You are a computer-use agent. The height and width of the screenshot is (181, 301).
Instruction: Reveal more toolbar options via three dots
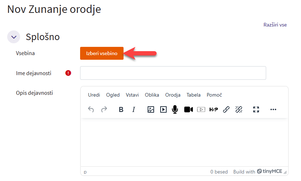coord(273,109)
